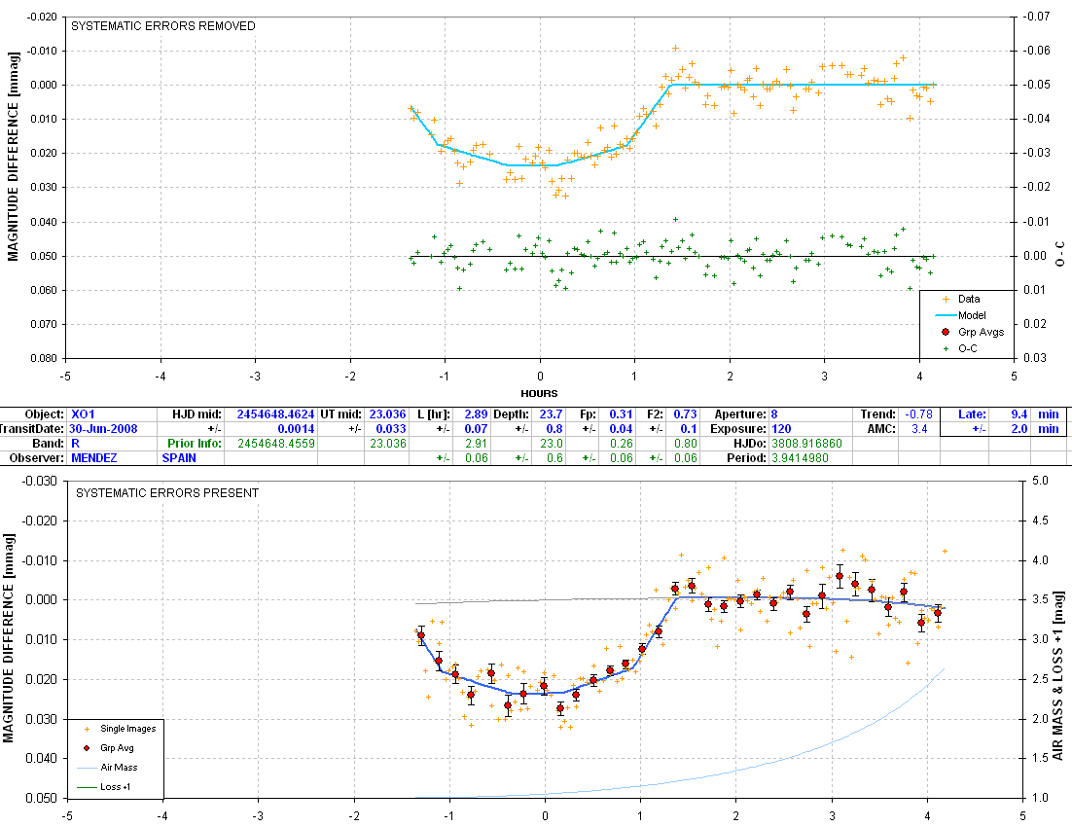Click the prior F2 value 0.80

[685, 444]
